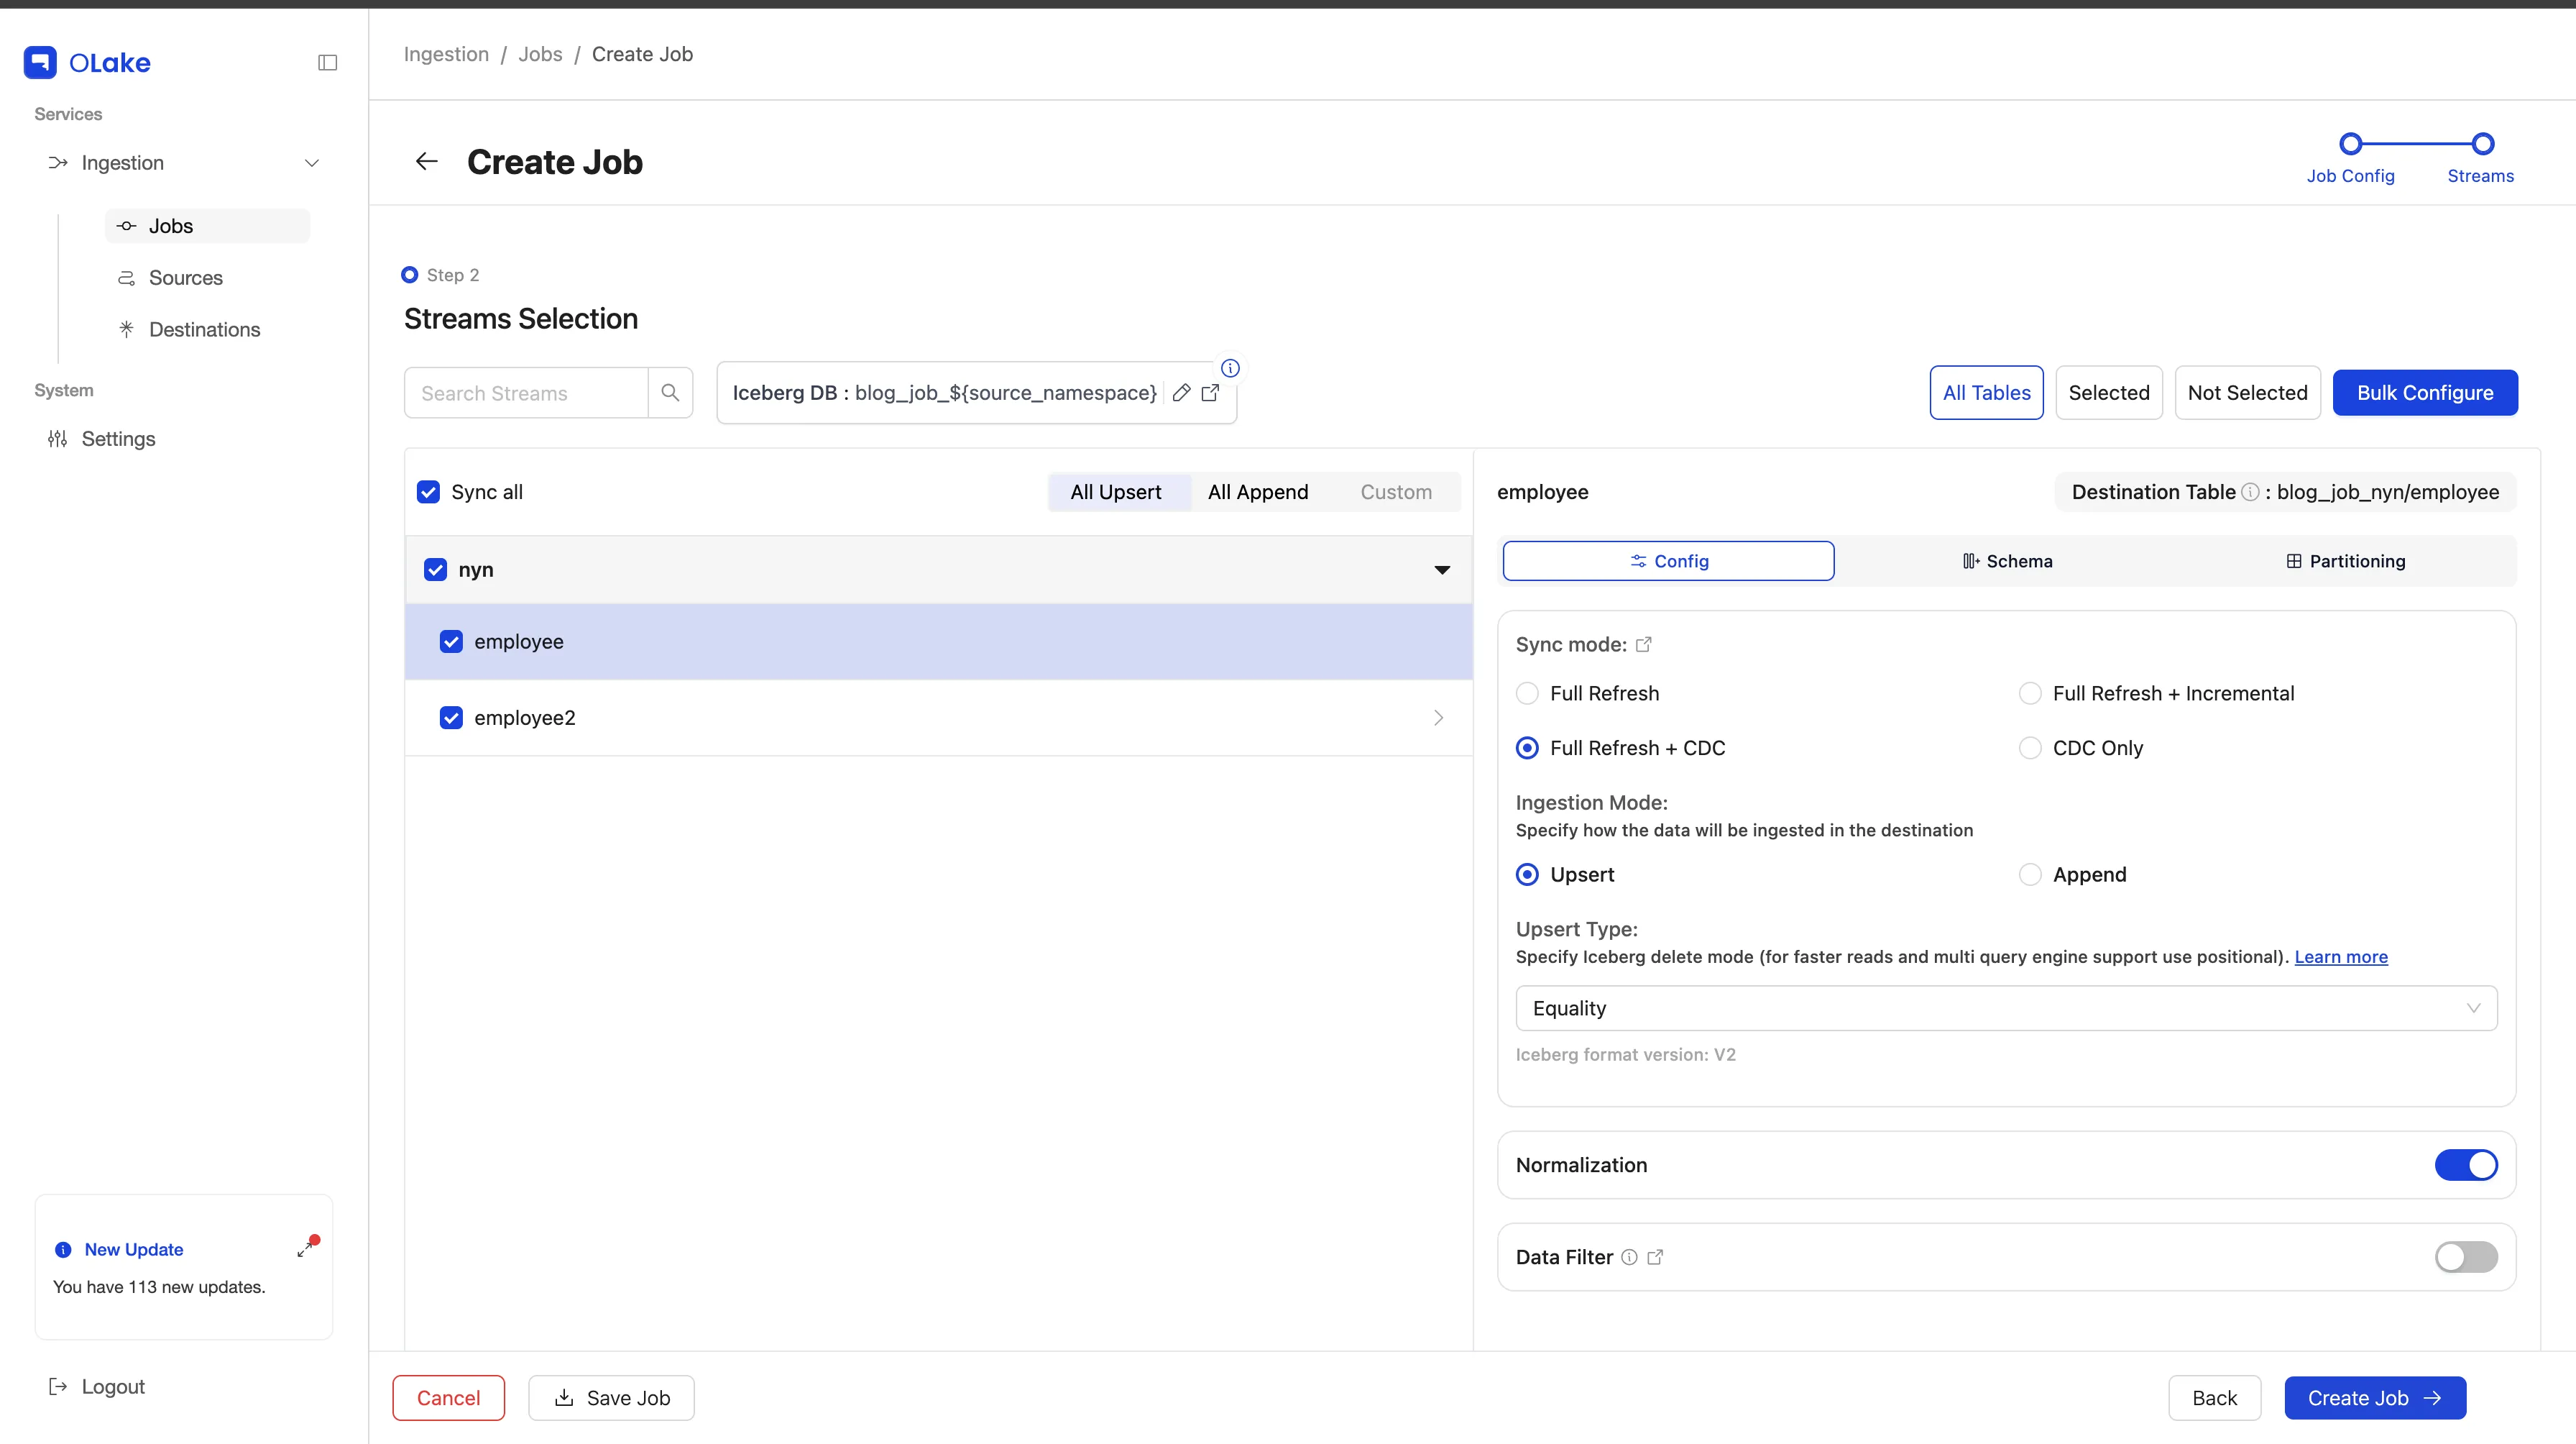This screenshot has width=2576, height=1444.
Task: Switch to the Partitioning tab
Action: [x=2345, y=562]
